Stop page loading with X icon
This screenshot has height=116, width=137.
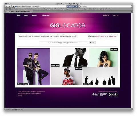coord(76,7)
